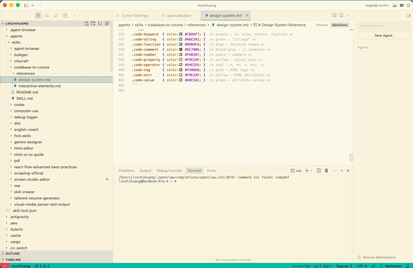Image resolution: width=413 pixels, height=268 pixels.
Task: Open SKILL.md file
Action: 56,98
